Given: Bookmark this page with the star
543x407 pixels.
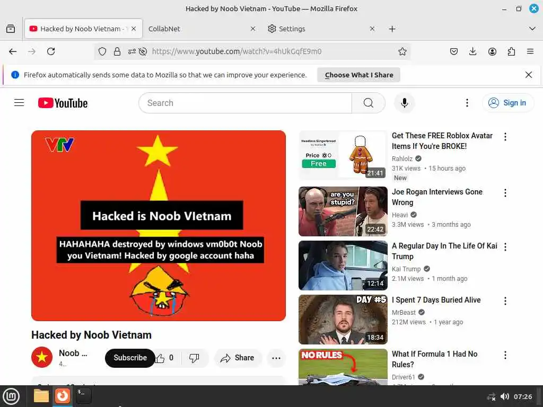Looking at the screenshot, I should click(x=402, y=51).
